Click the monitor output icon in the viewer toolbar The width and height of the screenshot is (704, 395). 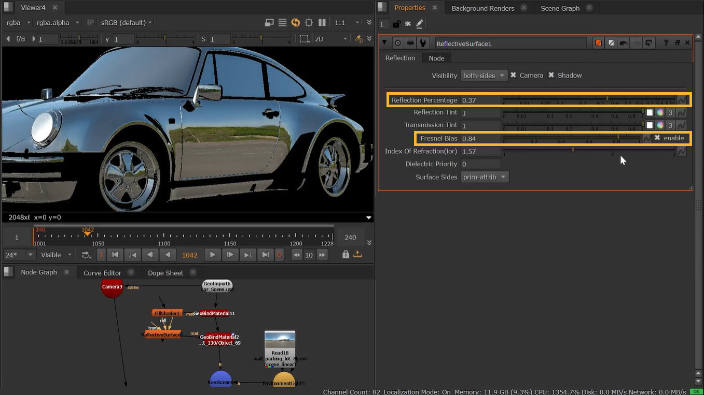[269, 23]
